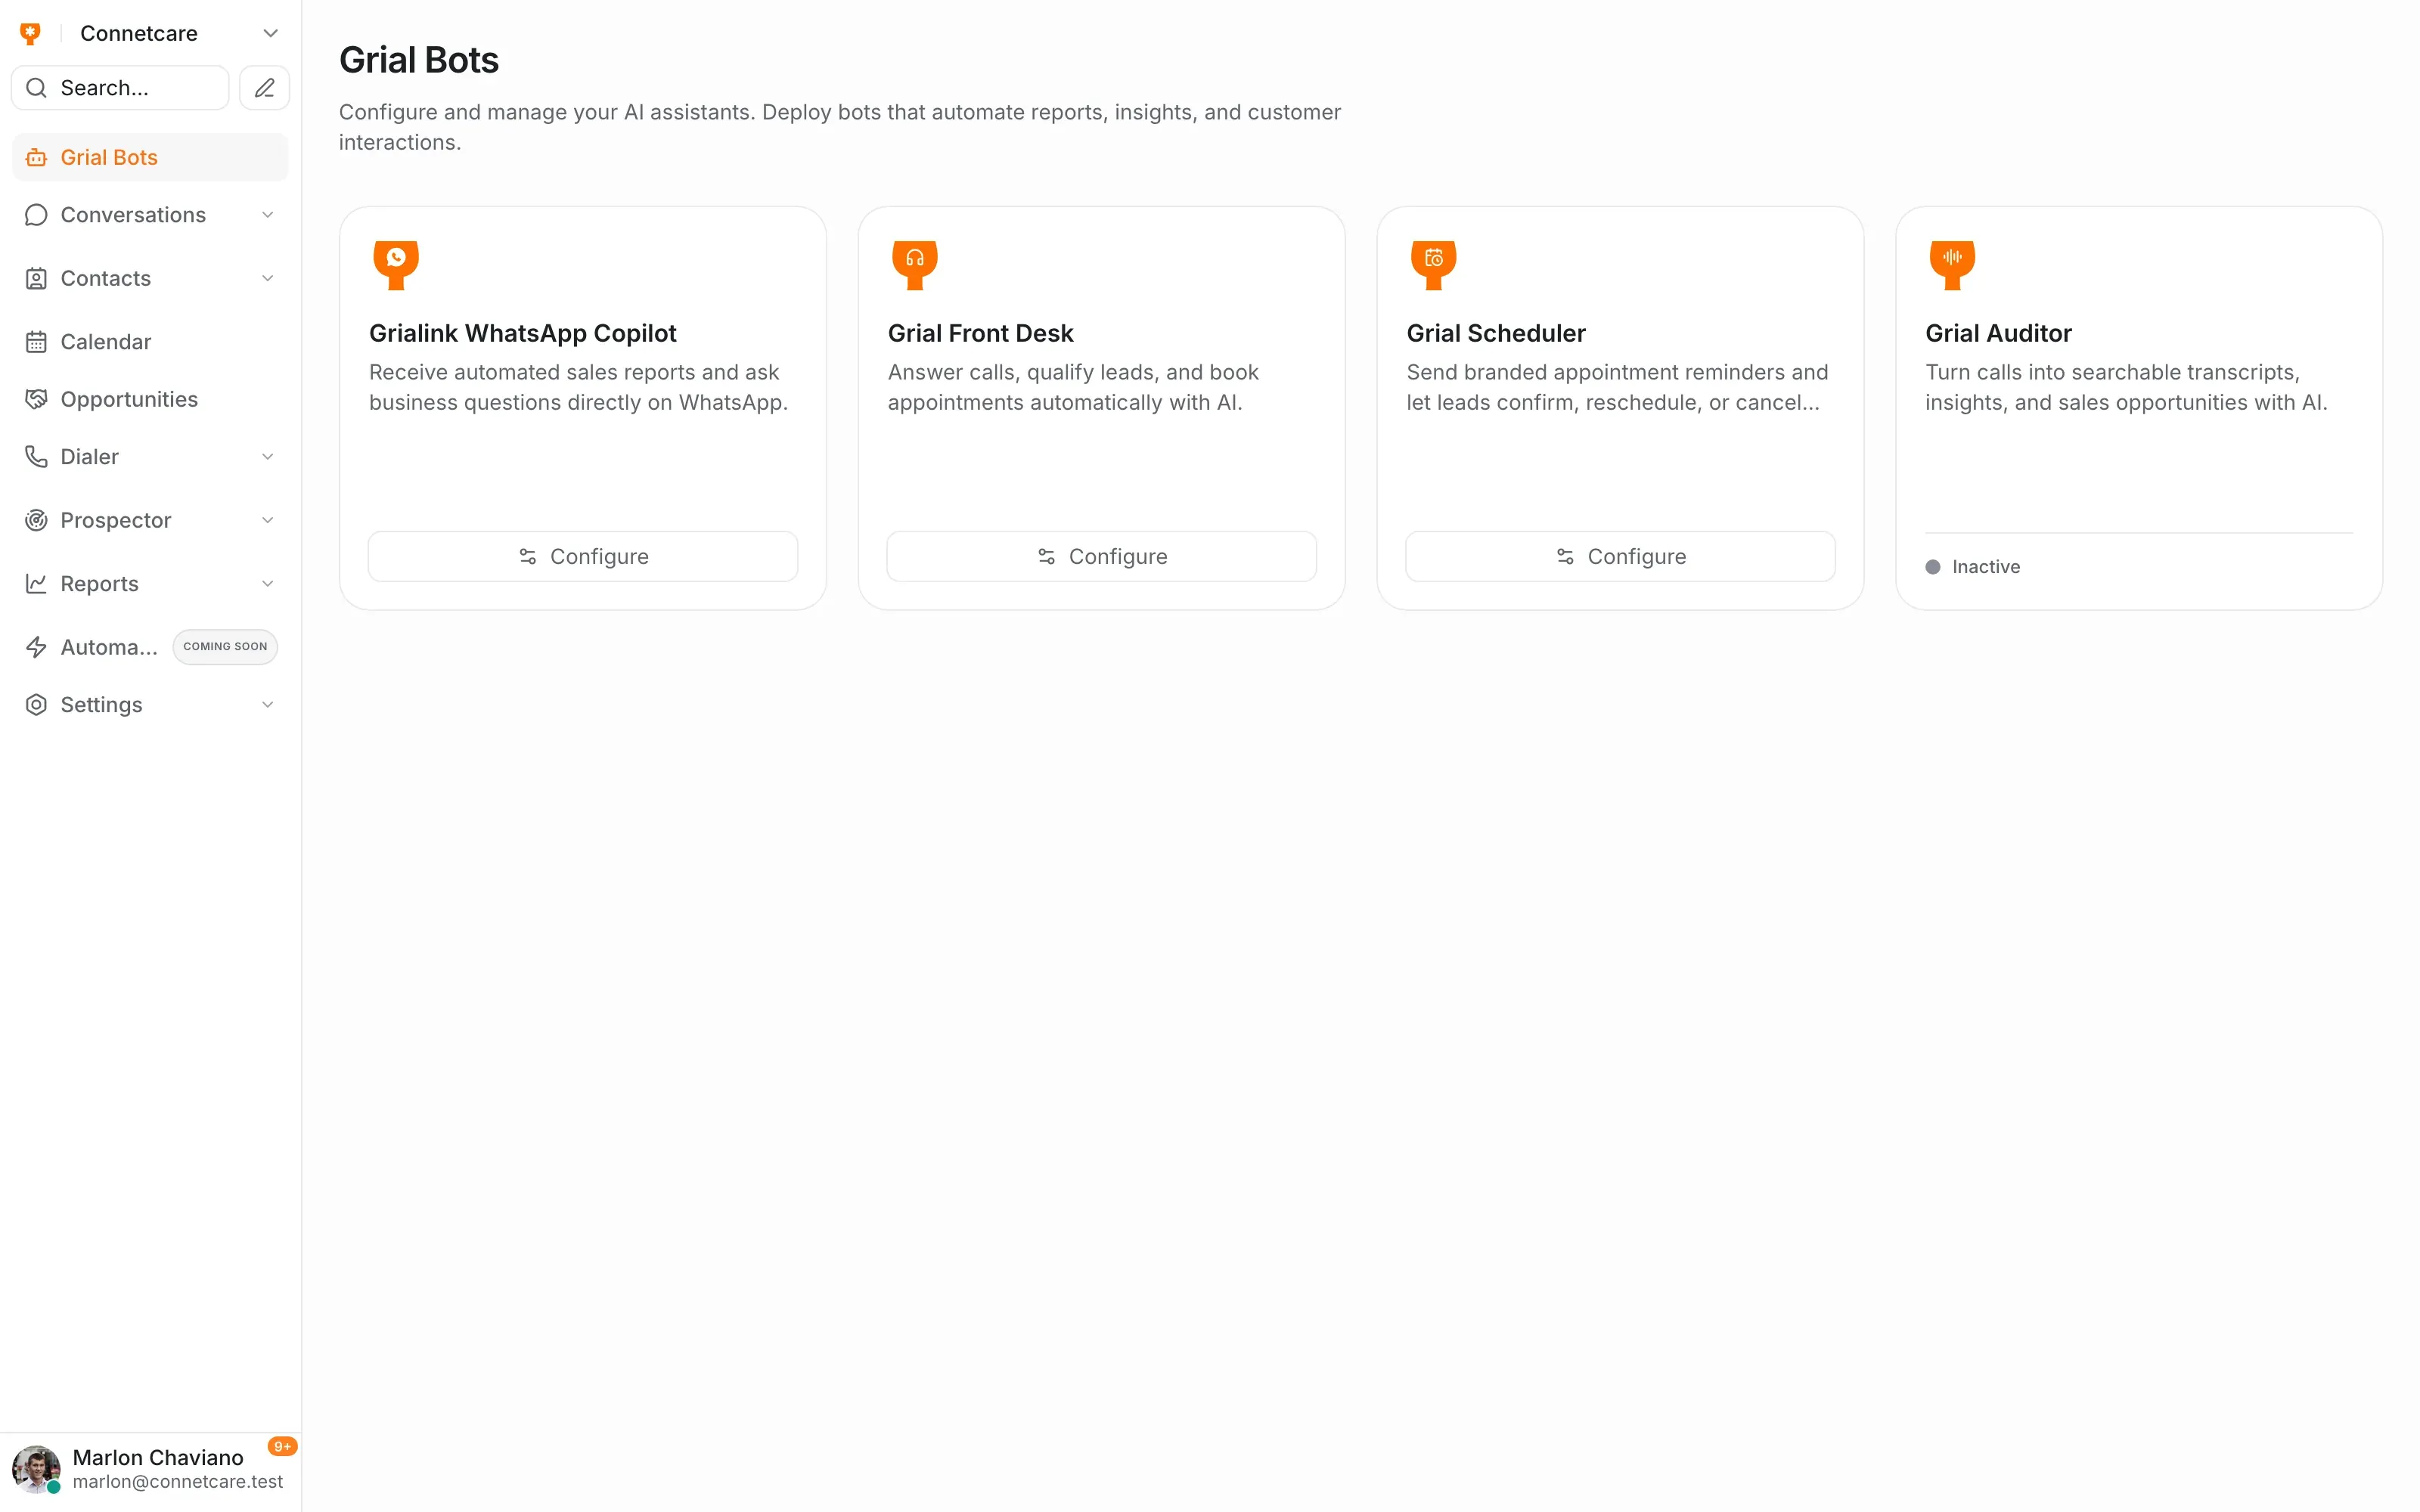Click the Reports chart icon
The image size is (2420, 1512).
pos(36,584)
